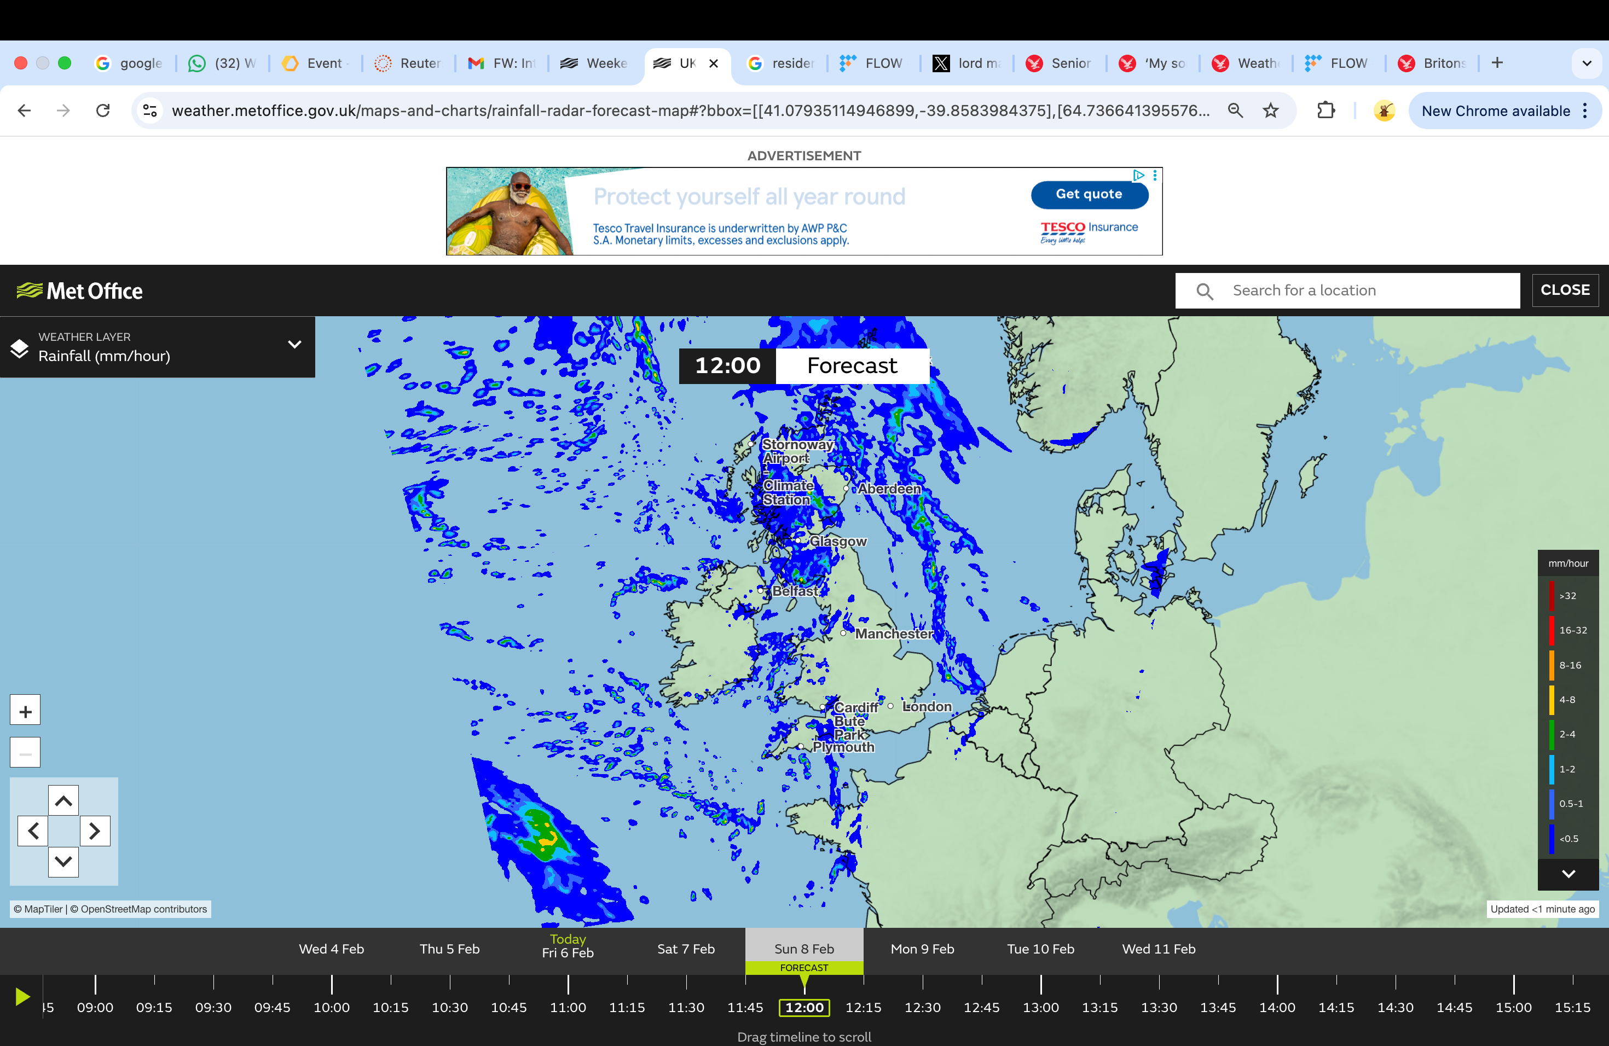
Task: Zoom out using the minus map control
Action: coord(25,751)
